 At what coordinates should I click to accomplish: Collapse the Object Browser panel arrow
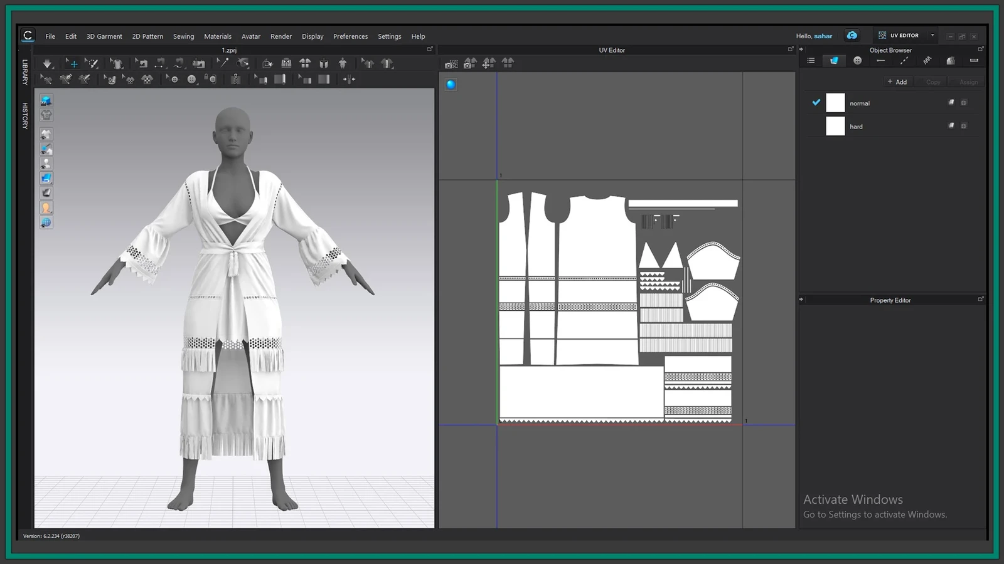click(x=801, y=50)
